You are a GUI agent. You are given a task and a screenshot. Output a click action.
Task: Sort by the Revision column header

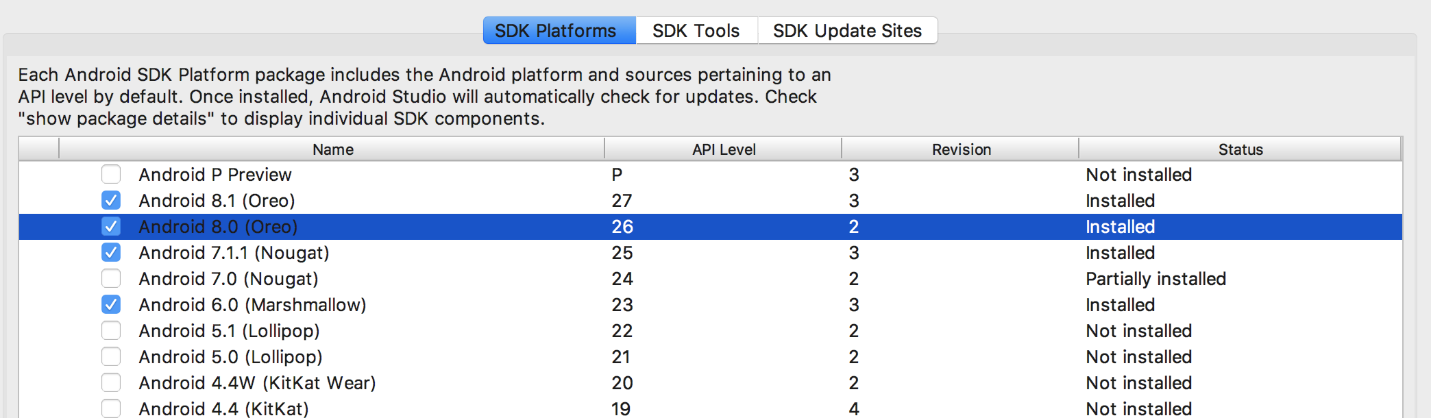(961, 149)
